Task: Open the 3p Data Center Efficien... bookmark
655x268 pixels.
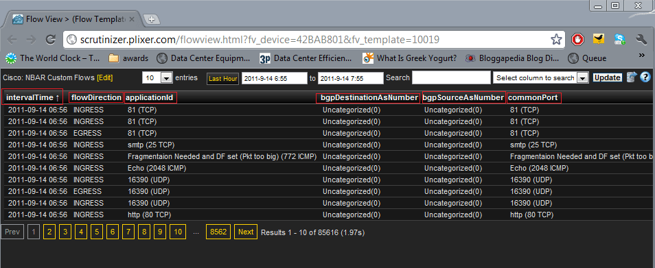Action: (306, 58)
